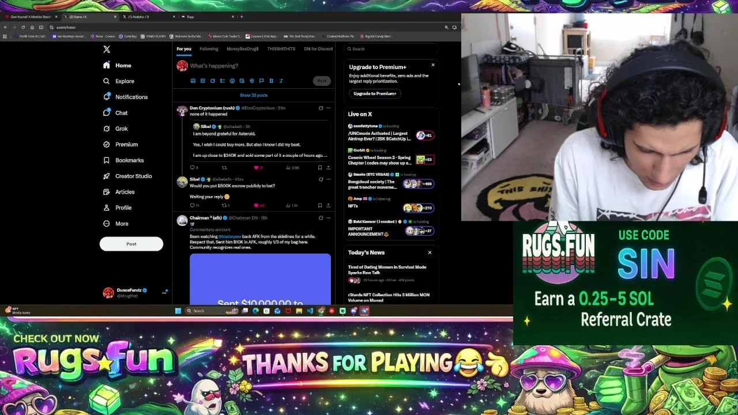The image size is (738, 415).
Task: Open more options on Chairman post
Action: coord(328,218)
